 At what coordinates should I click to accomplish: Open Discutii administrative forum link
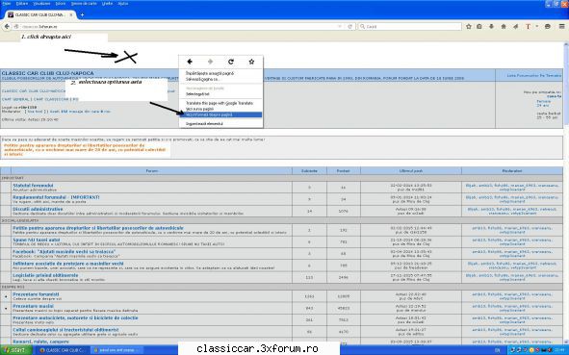[38, 209]
